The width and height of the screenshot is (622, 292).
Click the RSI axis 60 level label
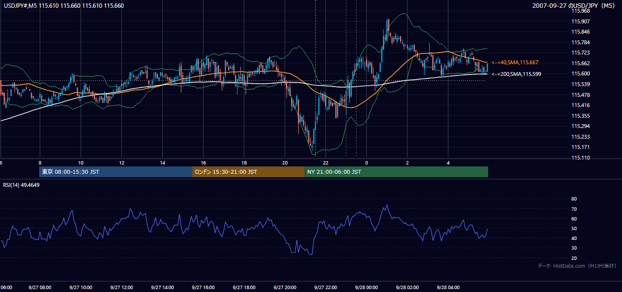(574, 219)
